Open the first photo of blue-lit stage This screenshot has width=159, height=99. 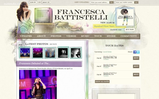(25, 53)
